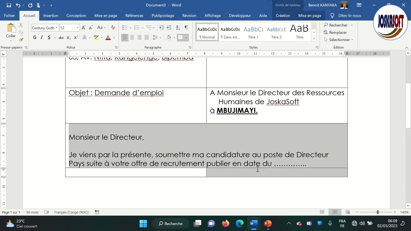Apply shading with paint bucket

point(168,38)
